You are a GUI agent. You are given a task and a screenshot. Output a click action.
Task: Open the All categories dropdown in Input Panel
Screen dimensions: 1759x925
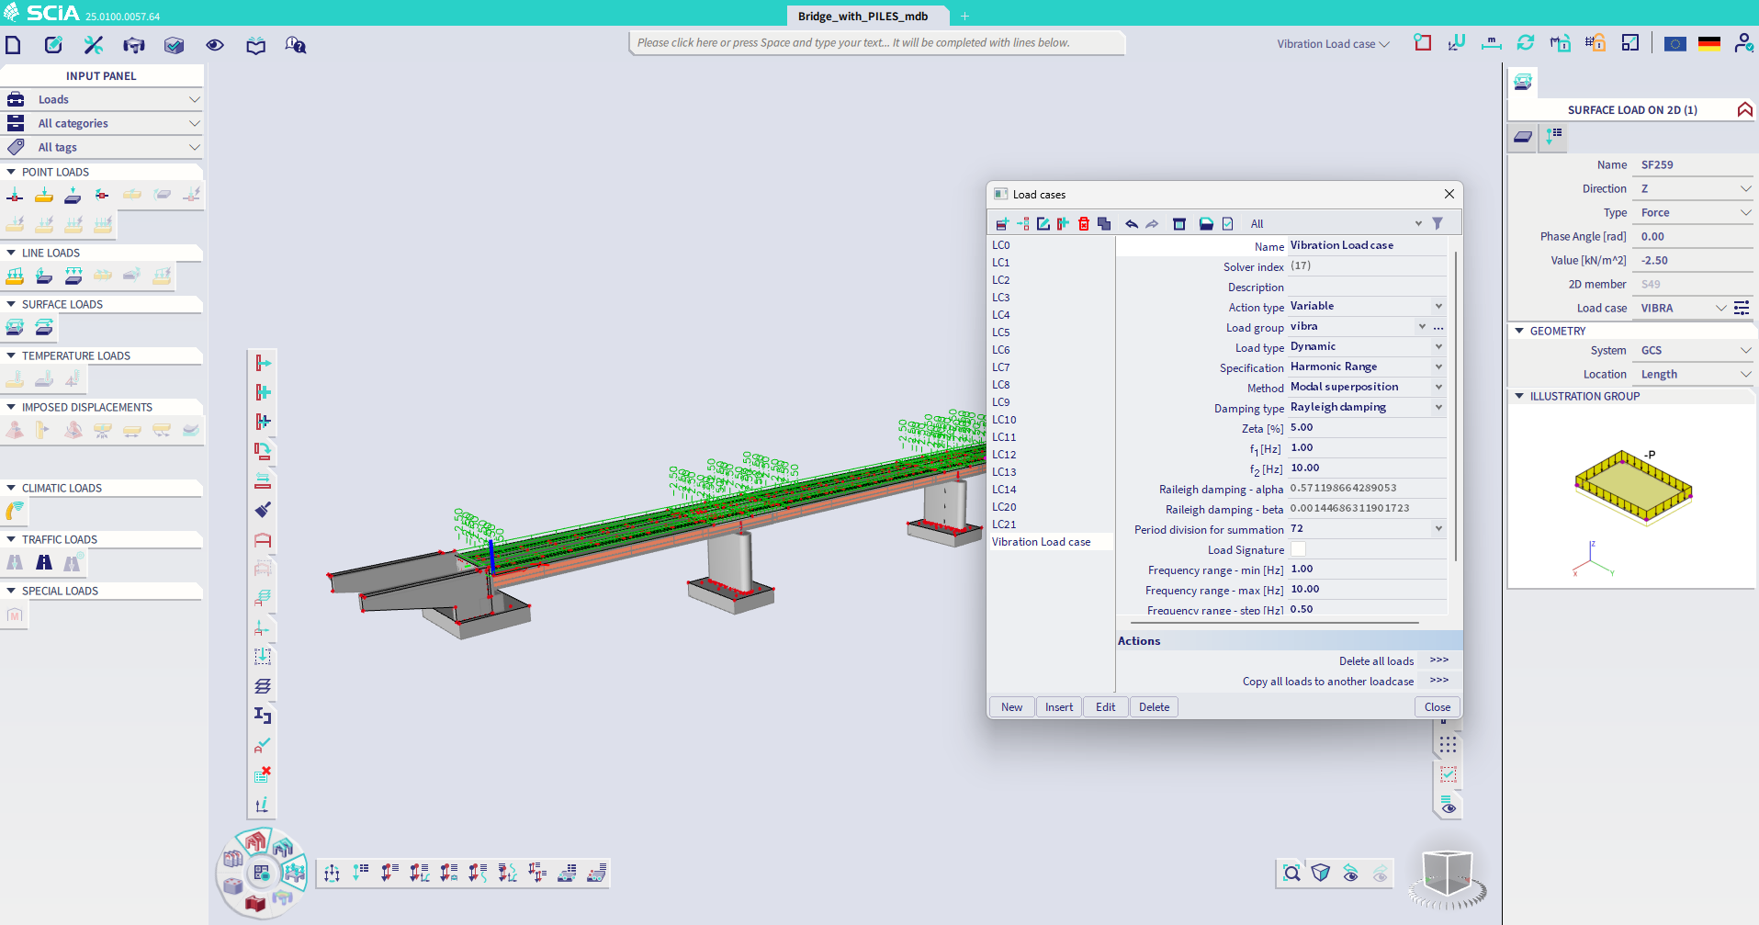101,123
